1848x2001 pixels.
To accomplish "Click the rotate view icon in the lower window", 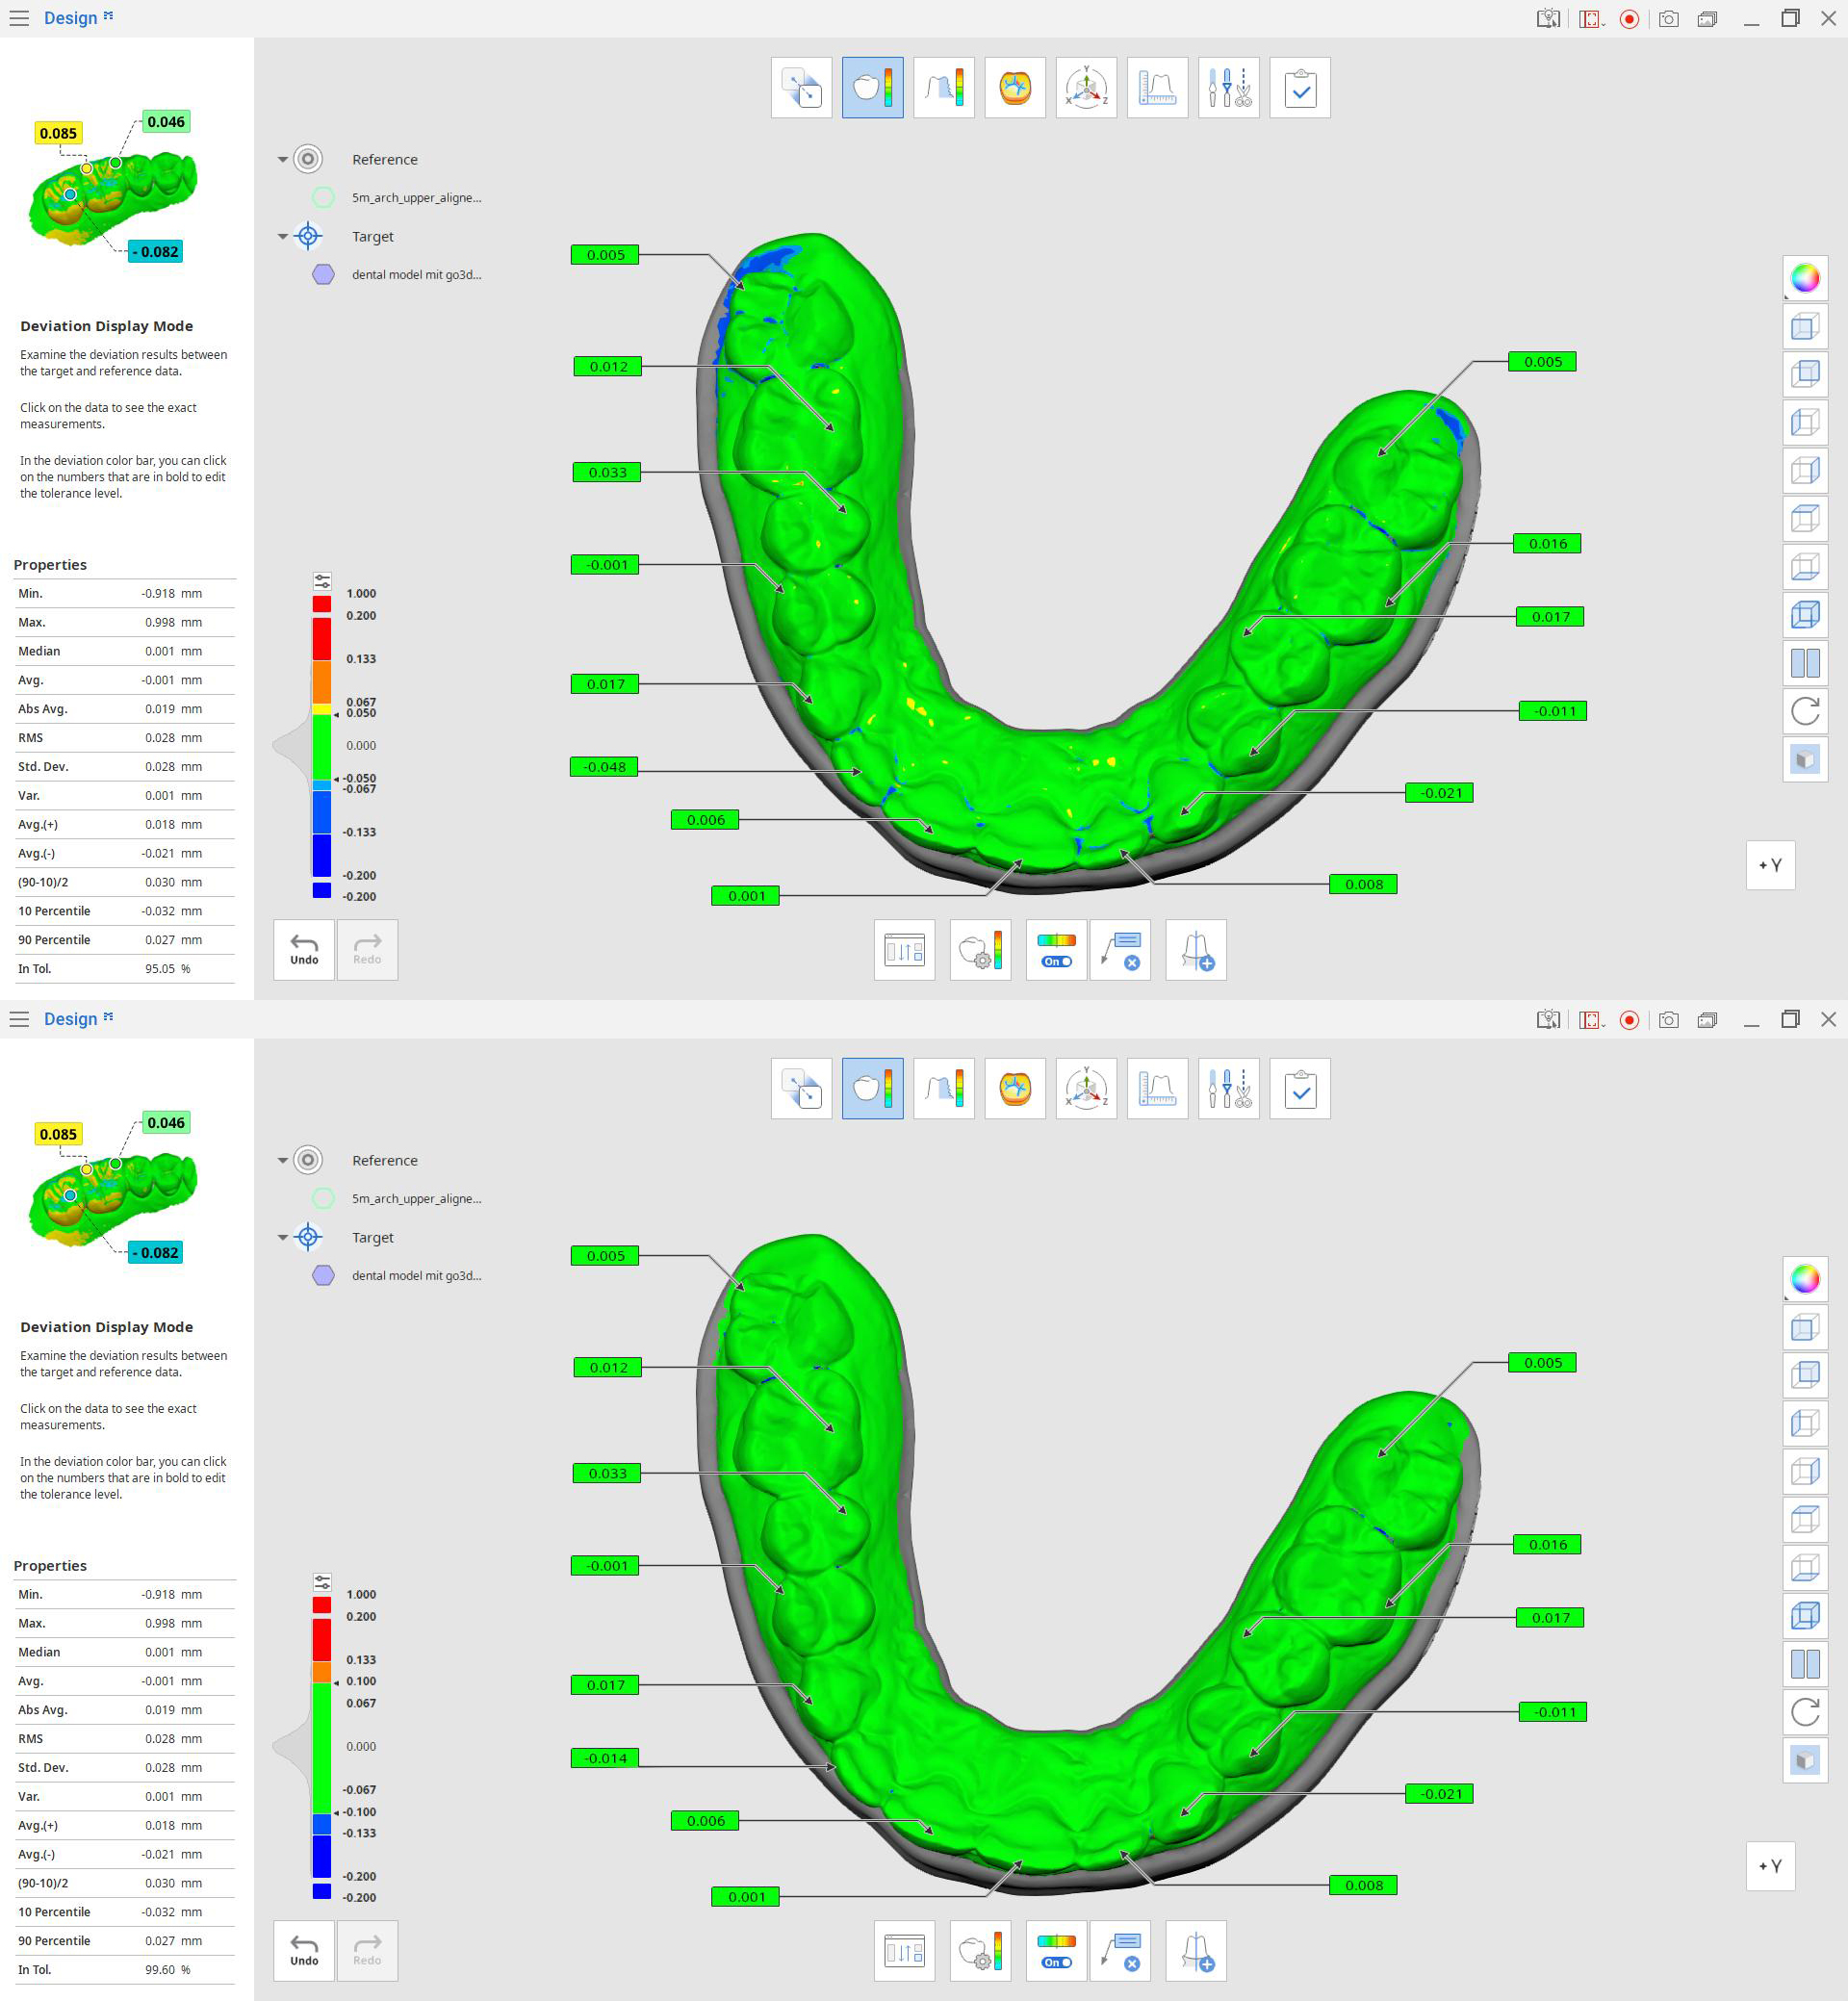I will pos(1805,1712).
